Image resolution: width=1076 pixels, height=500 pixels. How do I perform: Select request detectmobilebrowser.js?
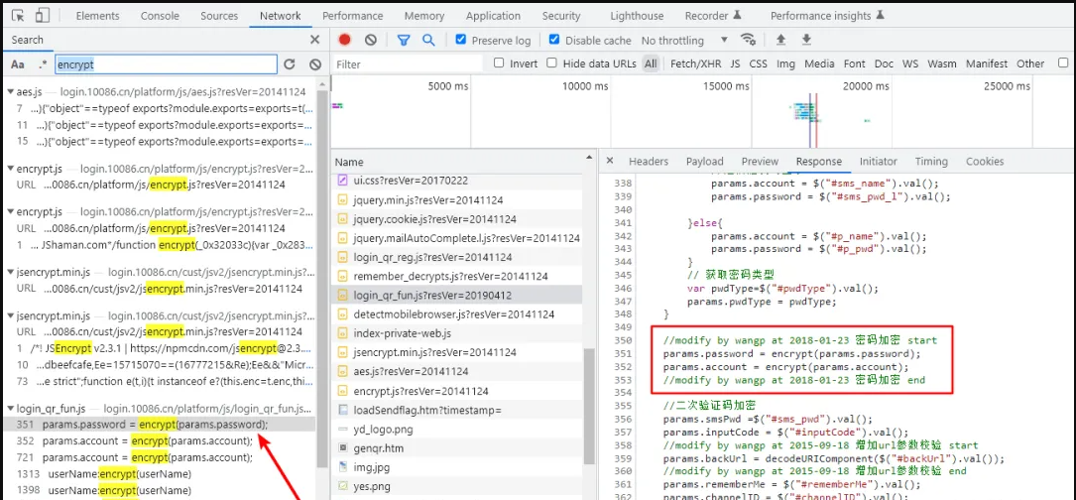[457, 313]
